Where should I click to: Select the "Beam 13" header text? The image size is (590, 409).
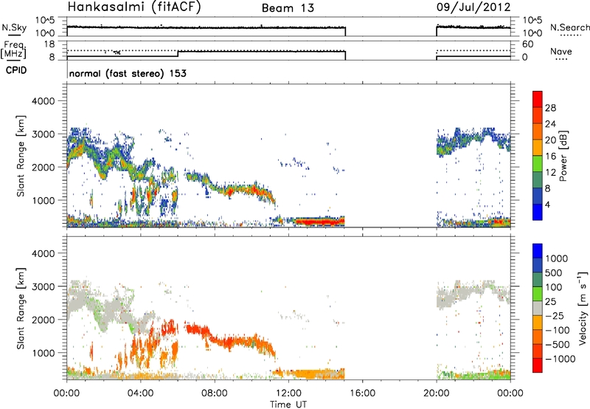(288, 8)
